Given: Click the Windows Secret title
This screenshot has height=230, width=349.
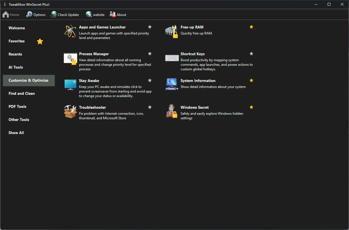Looking at the screenshot, I should (x=195, y=107).
